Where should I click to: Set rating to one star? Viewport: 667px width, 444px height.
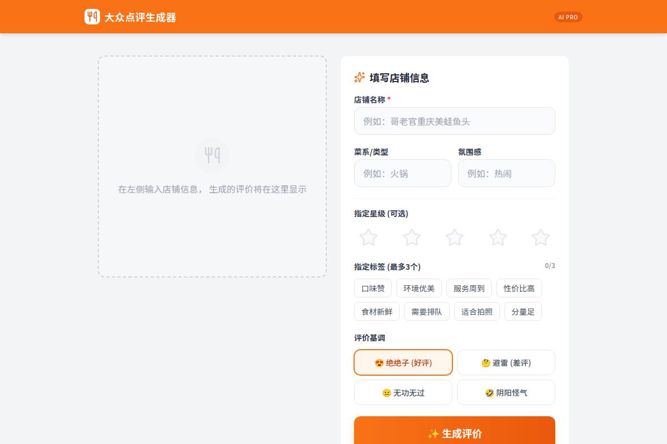pyautogui.click(x=369, y=238)
